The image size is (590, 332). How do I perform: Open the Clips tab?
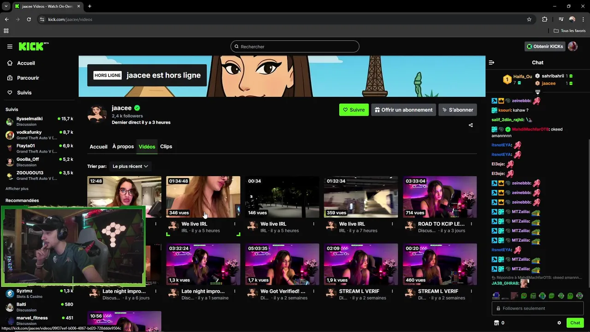pos(166,147)
